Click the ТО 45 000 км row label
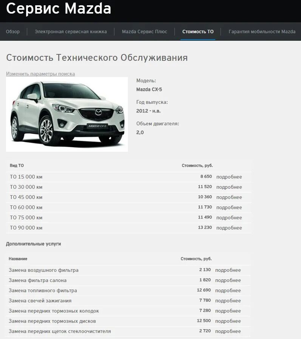 [26, 197]
